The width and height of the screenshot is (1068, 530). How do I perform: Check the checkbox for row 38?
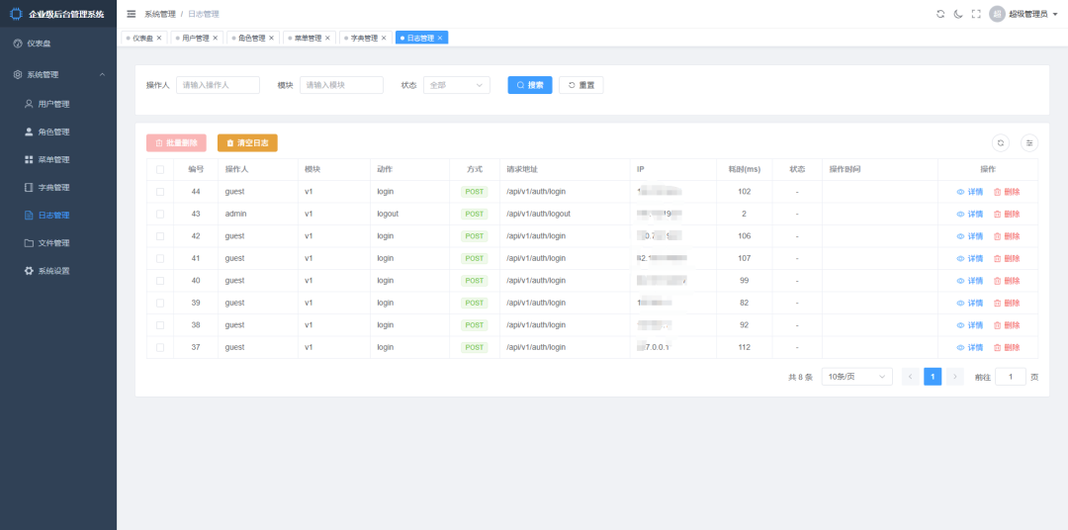tap(160, 325)
